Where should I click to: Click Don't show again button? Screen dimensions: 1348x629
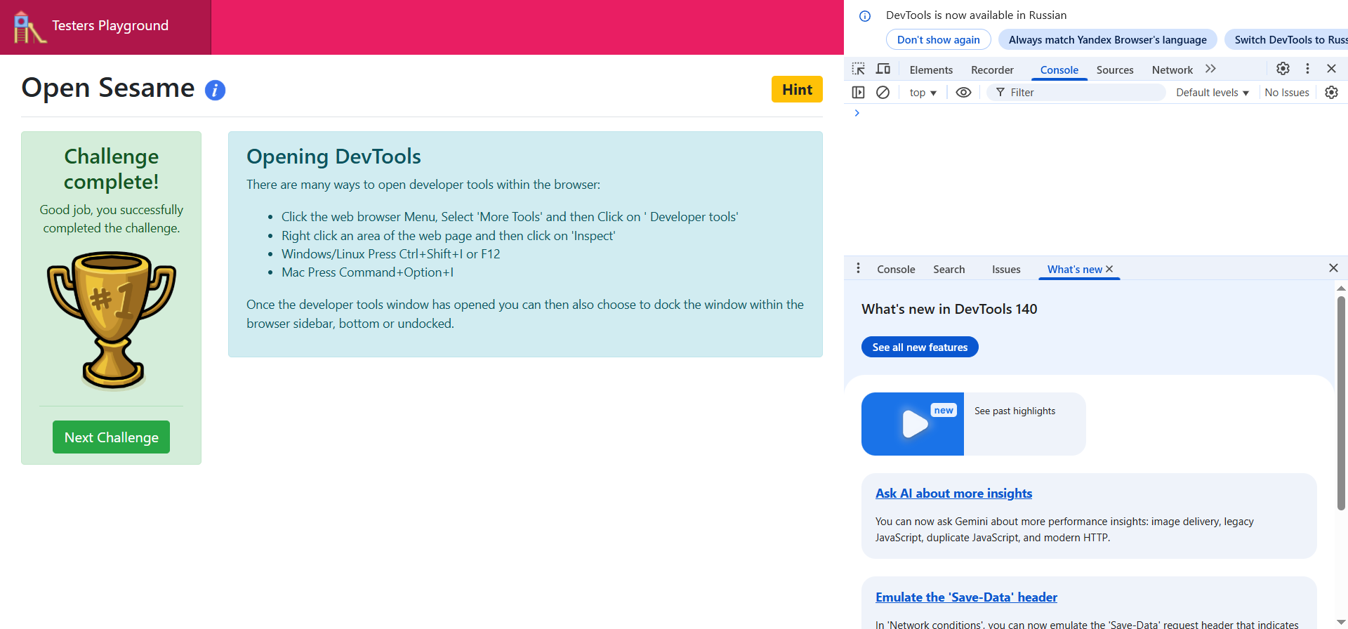938,40
